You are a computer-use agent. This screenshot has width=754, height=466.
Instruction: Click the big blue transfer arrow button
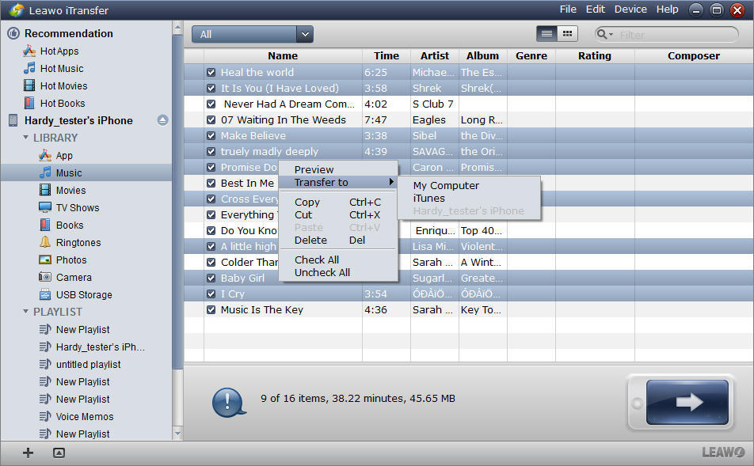coord(687,402)
